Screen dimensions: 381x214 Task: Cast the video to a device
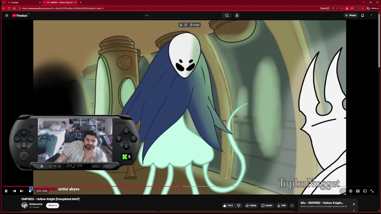(365, 191)
